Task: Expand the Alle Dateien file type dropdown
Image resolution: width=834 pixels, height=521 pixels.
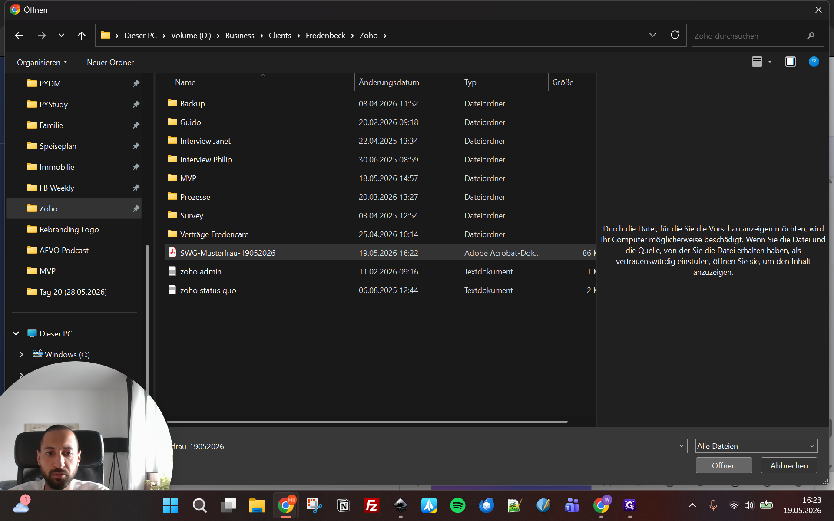Action: pos(756,446)
